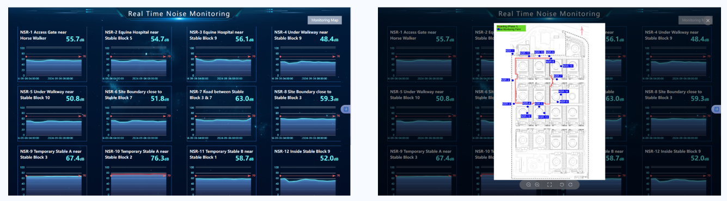
Task: Zoom out the monitoring map image
Action: pyautogui.click(x=528, y=185)
